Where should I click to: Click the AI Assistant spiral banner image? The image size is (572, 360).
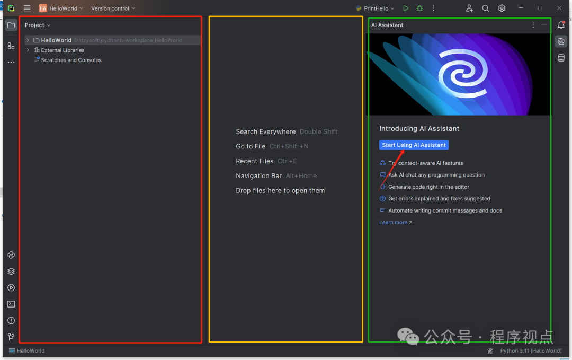pyautogui.click(x=459, y=74)
